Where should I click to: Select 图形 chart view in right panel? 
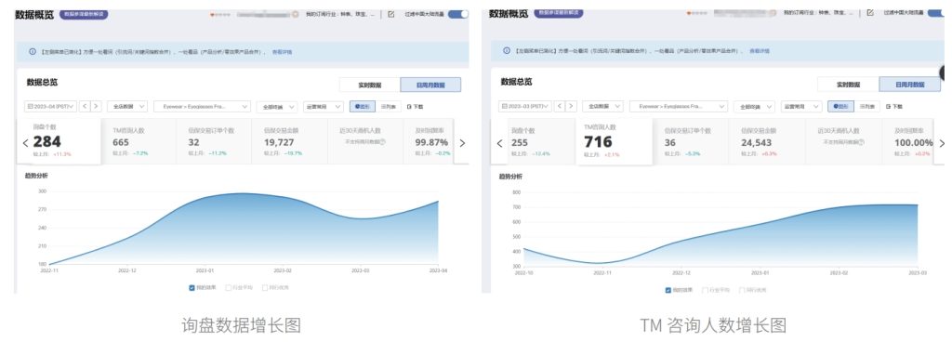pyautogui.click(x=840, y=106)
